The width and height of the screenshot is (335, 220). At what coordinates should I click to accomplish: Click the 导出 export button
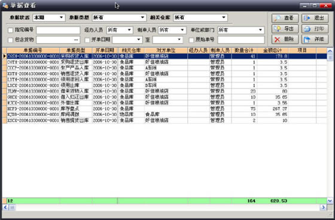[285, 29]
